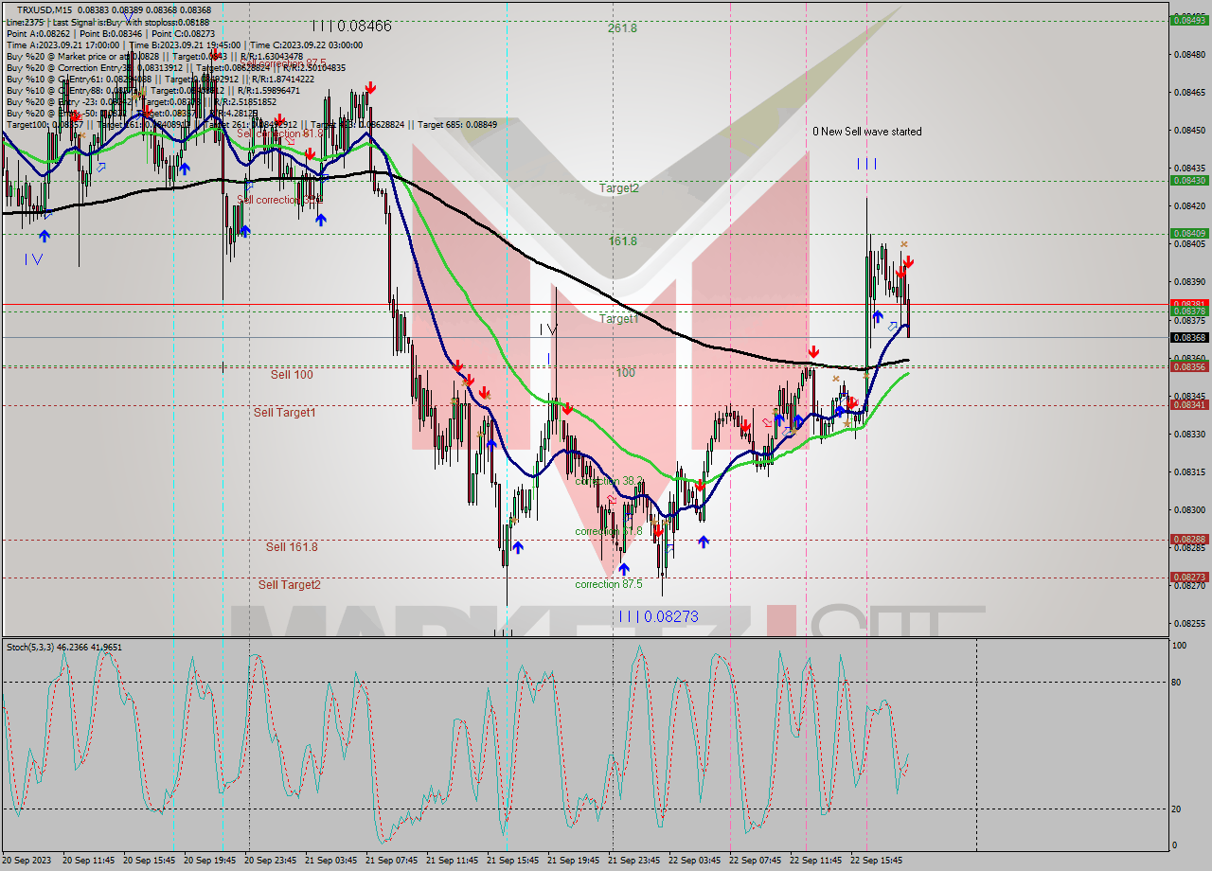Click the '21 Sep 15:45' time label
The width and height of the screenshot is (1212, 871).
tap(513, 861)
